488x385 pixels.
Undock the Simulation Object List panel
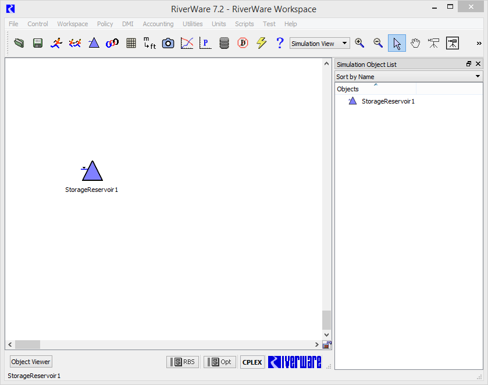469,64
